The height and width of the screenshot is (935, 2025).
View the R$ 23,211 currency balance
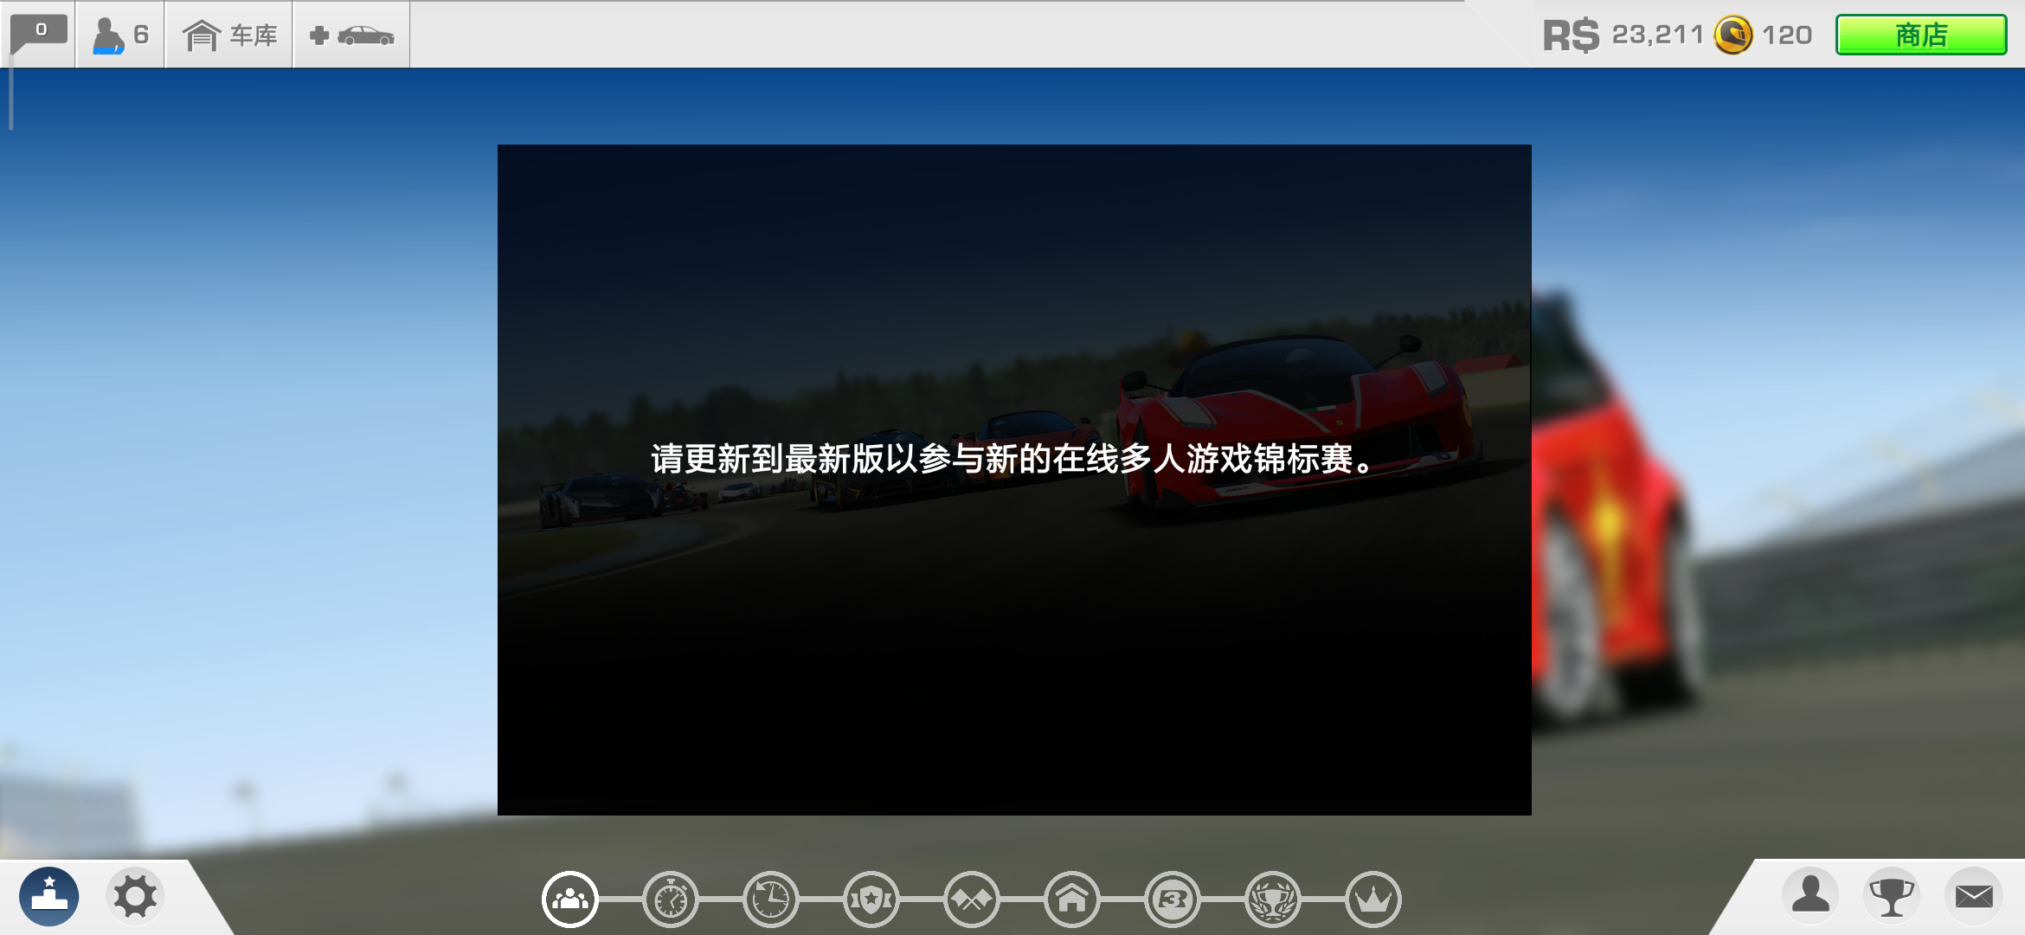coord(1623,35)
